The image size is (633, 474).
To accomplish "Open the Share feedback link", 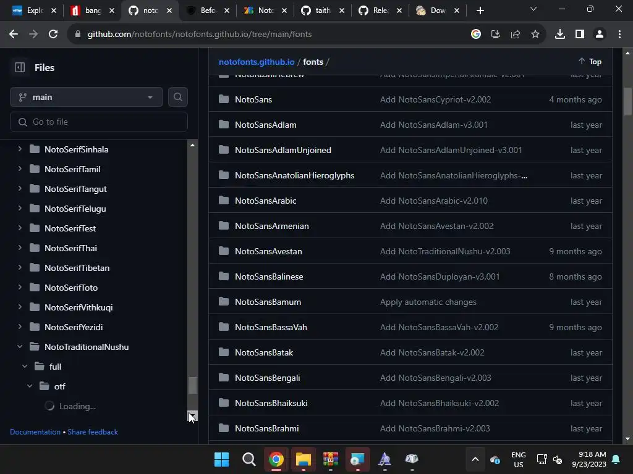I will point(93,431).
